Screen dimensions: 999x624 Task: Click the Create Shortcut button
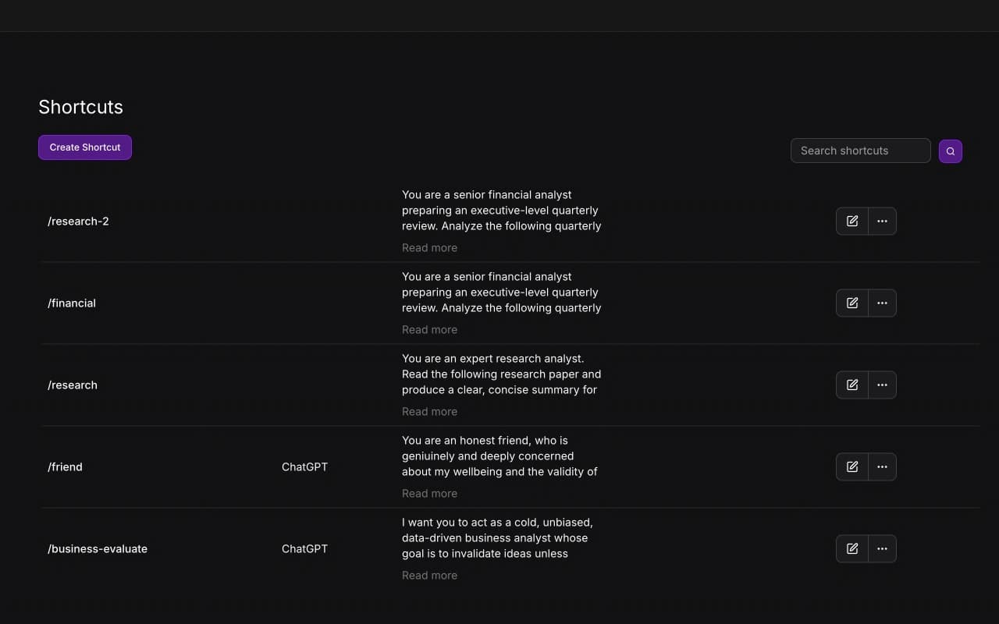pyautogui.click(x=84, y=147)
